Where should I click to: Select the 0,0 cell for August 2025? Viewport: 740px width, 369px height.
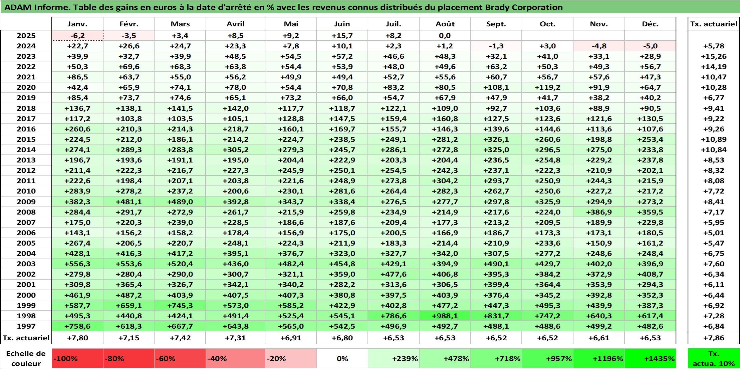point(445,36)
